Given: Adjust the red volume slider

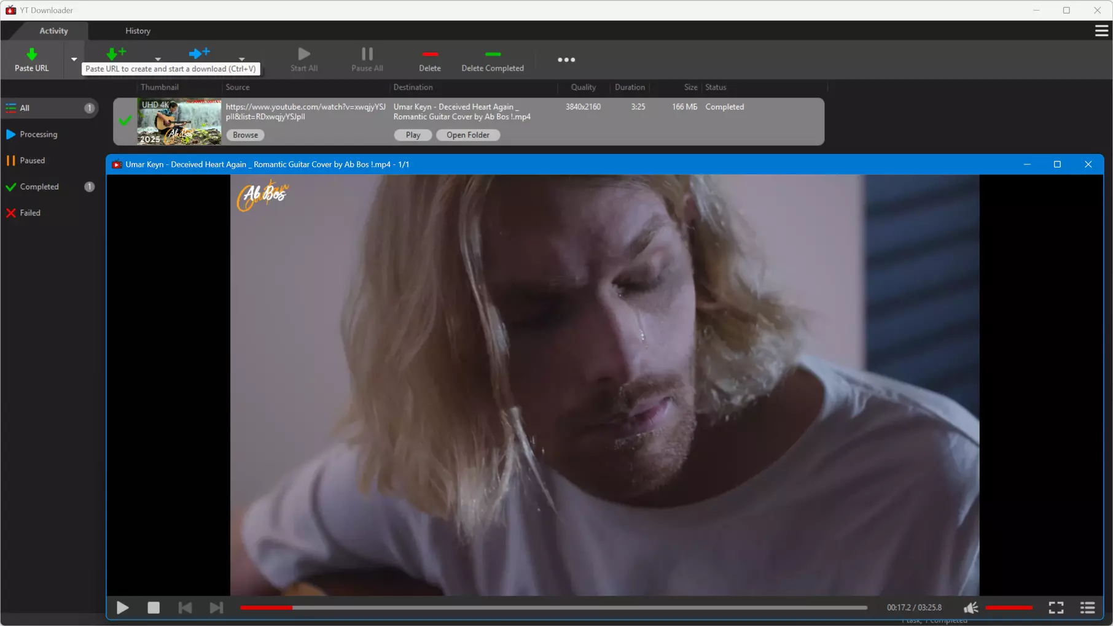Looking at the screenshot, I should click(x=1009, y=608).
